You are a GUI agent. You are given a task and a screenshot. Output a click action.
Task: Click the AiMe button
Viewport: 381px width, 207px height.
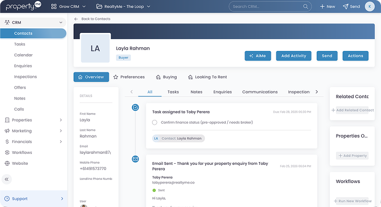pos(258,56)
